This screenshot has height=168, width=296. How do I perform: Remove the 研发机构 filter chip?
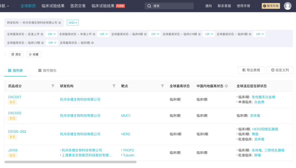[x=60, y=23]
